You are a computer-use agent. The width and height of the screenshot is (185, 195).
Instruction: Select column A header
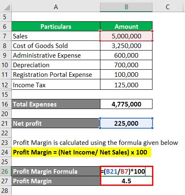pos(56,7)
